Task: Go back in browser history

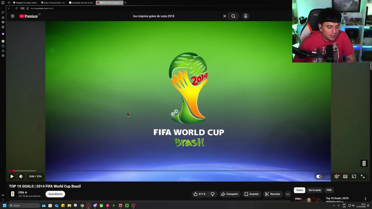Action: 9,8
